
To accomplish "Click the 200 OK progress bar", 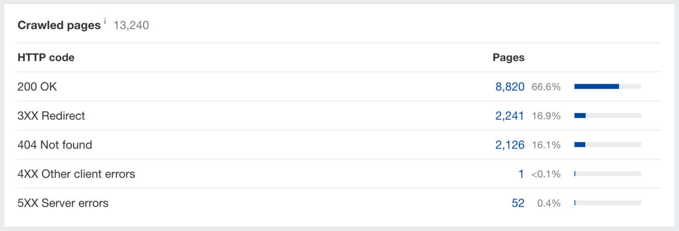I will point(607,87).
